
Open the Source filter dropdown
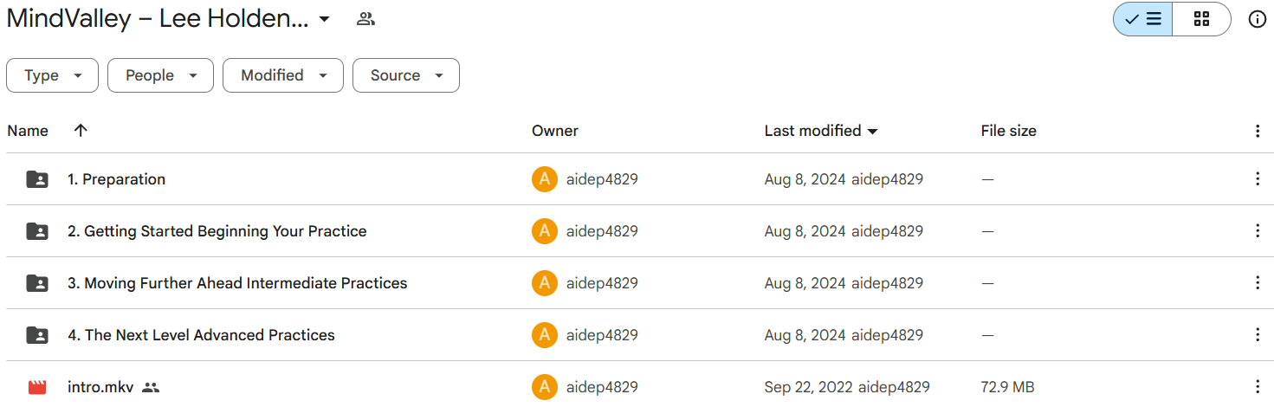(x=405, y=75)
